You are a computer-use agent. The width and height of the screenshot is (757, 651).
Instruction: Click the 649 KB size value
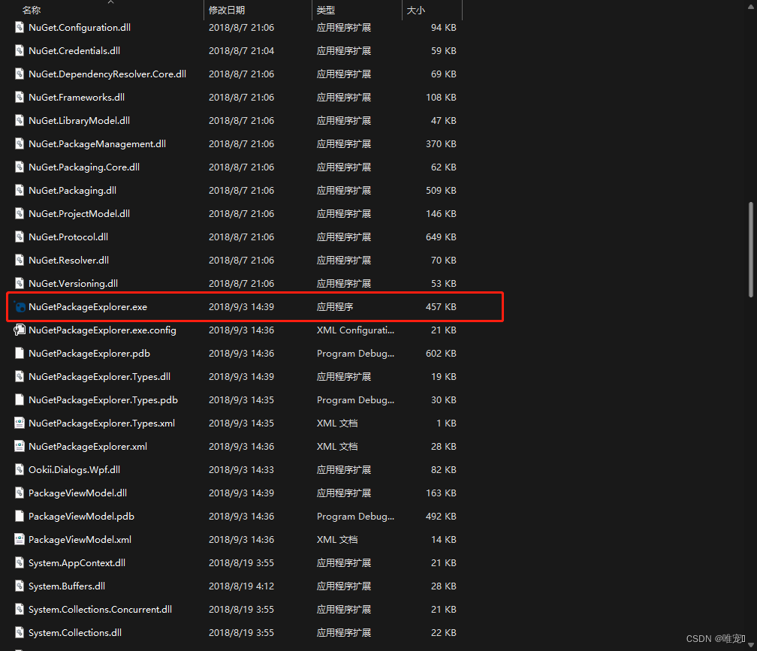(441, 237)
